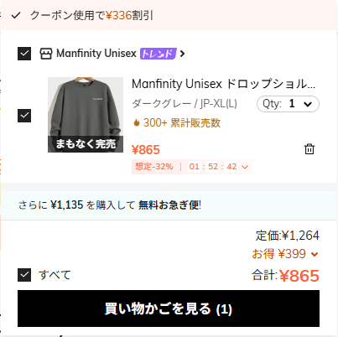Viewport: 338px width, 337px height.
Task: Click the ダークグレー / JP-XL(L) variant text
Action: 185,104
